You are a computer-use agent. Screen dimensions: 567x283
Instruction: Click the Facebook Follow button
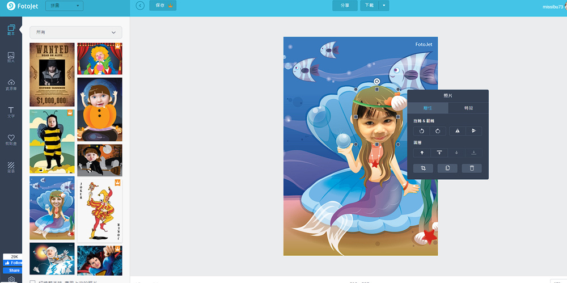click(x=12, y=263)
